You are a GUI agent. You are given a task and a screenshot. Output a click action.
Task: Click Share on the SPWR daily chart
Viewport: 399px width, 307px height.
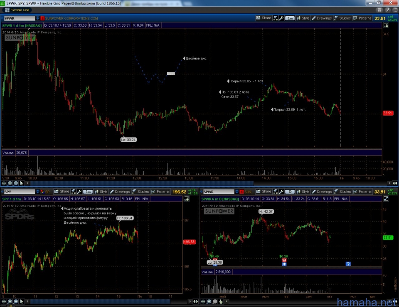pyautogui.click(x=264, y=192)
